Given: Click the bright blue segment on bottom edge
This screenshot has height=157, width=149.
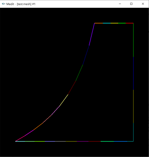Looking at the screenshot, I should [x=120, y=141].
